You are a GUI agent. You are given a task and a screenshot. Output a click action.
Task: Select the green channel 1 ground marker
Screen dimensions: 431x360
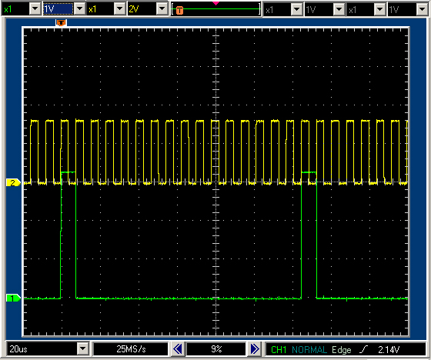[13, 298]
